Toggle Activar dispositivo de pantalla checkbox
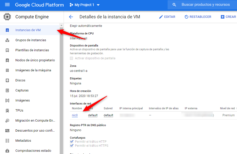The image size is (237, 154). 72,58
